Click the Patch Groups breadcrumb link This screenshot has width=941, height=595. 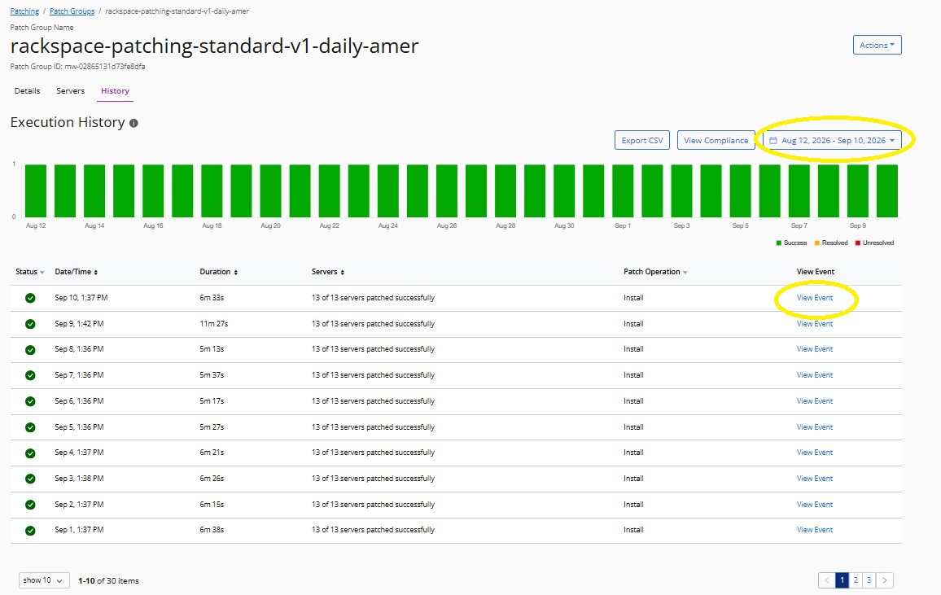pos(72,11)
